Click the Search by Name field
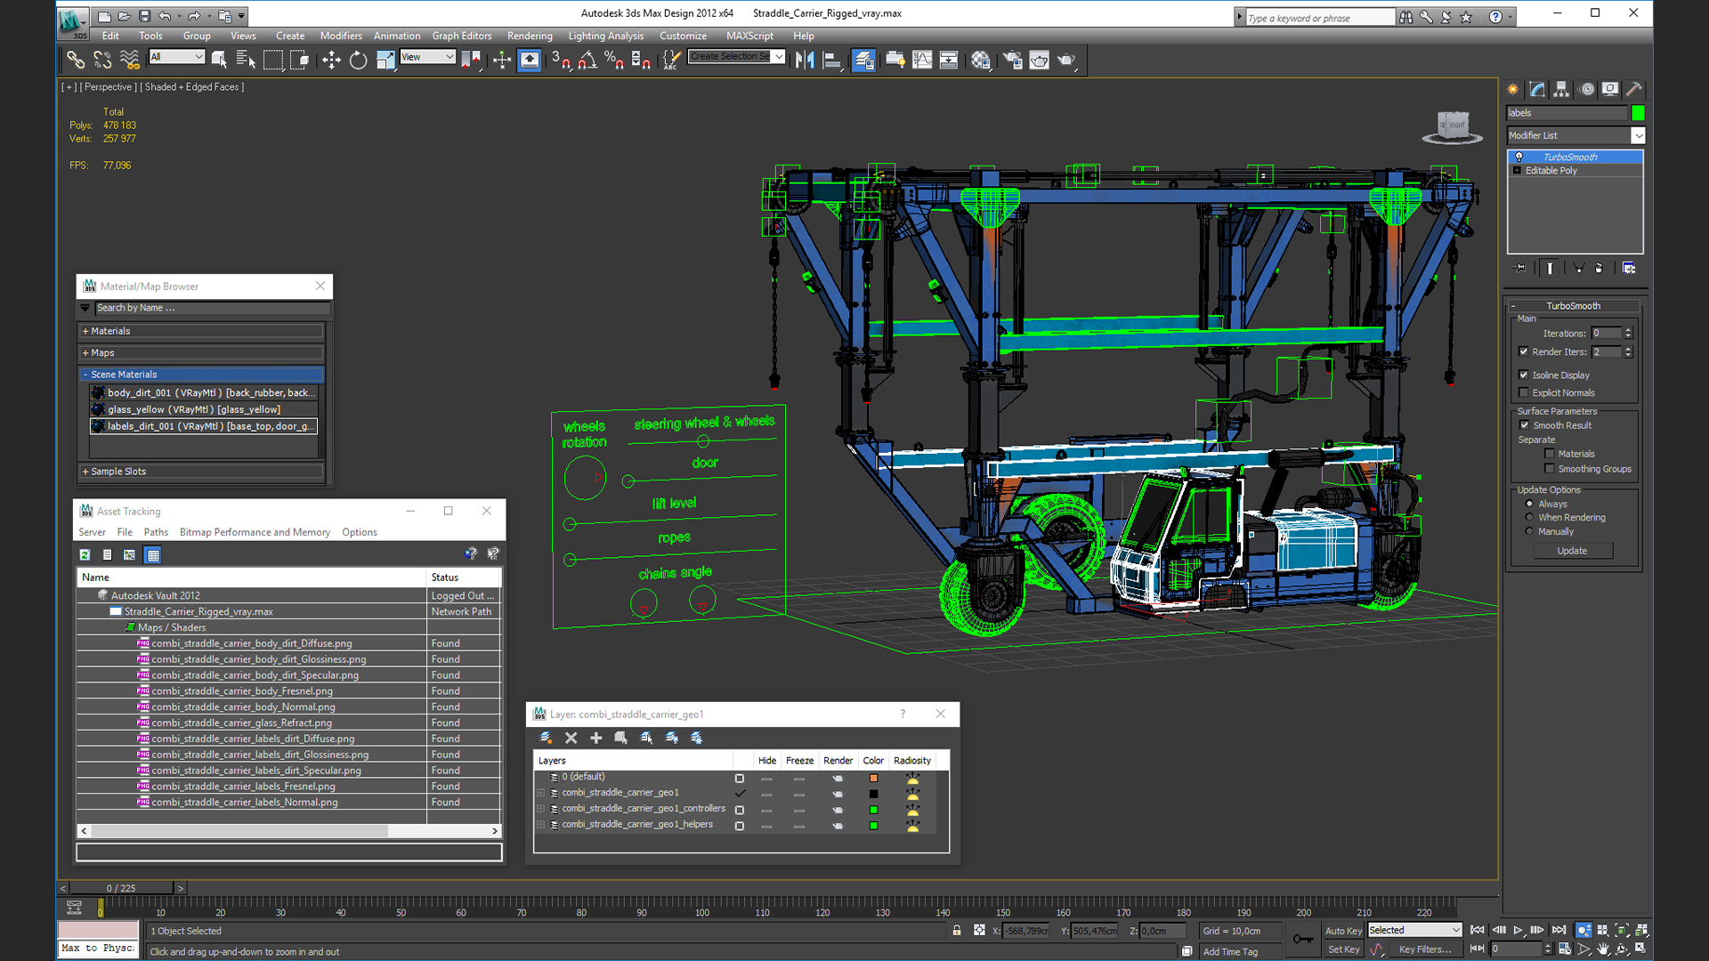This screenshot has height=961, width=1709. click(212, 308)
